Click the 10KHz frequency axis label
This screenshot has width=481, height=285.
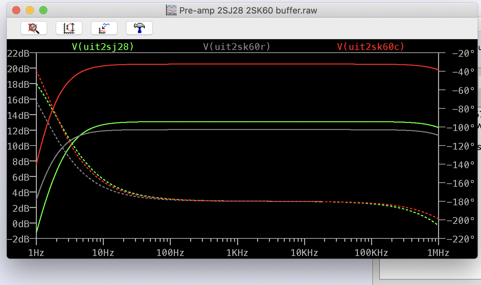click(x=304, y=253)
